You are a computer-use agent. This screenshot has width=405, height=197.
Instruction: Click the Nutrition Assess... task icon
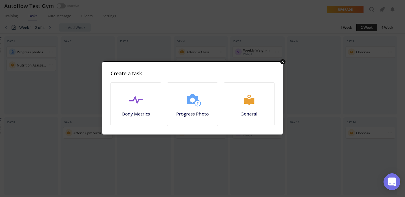(12, 65)
